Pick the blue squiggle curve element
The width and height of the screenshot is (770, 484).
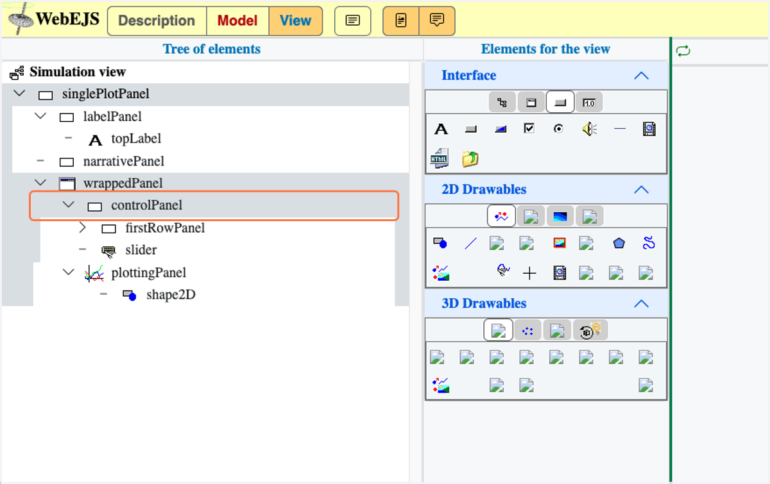click(x=649, y=243)
